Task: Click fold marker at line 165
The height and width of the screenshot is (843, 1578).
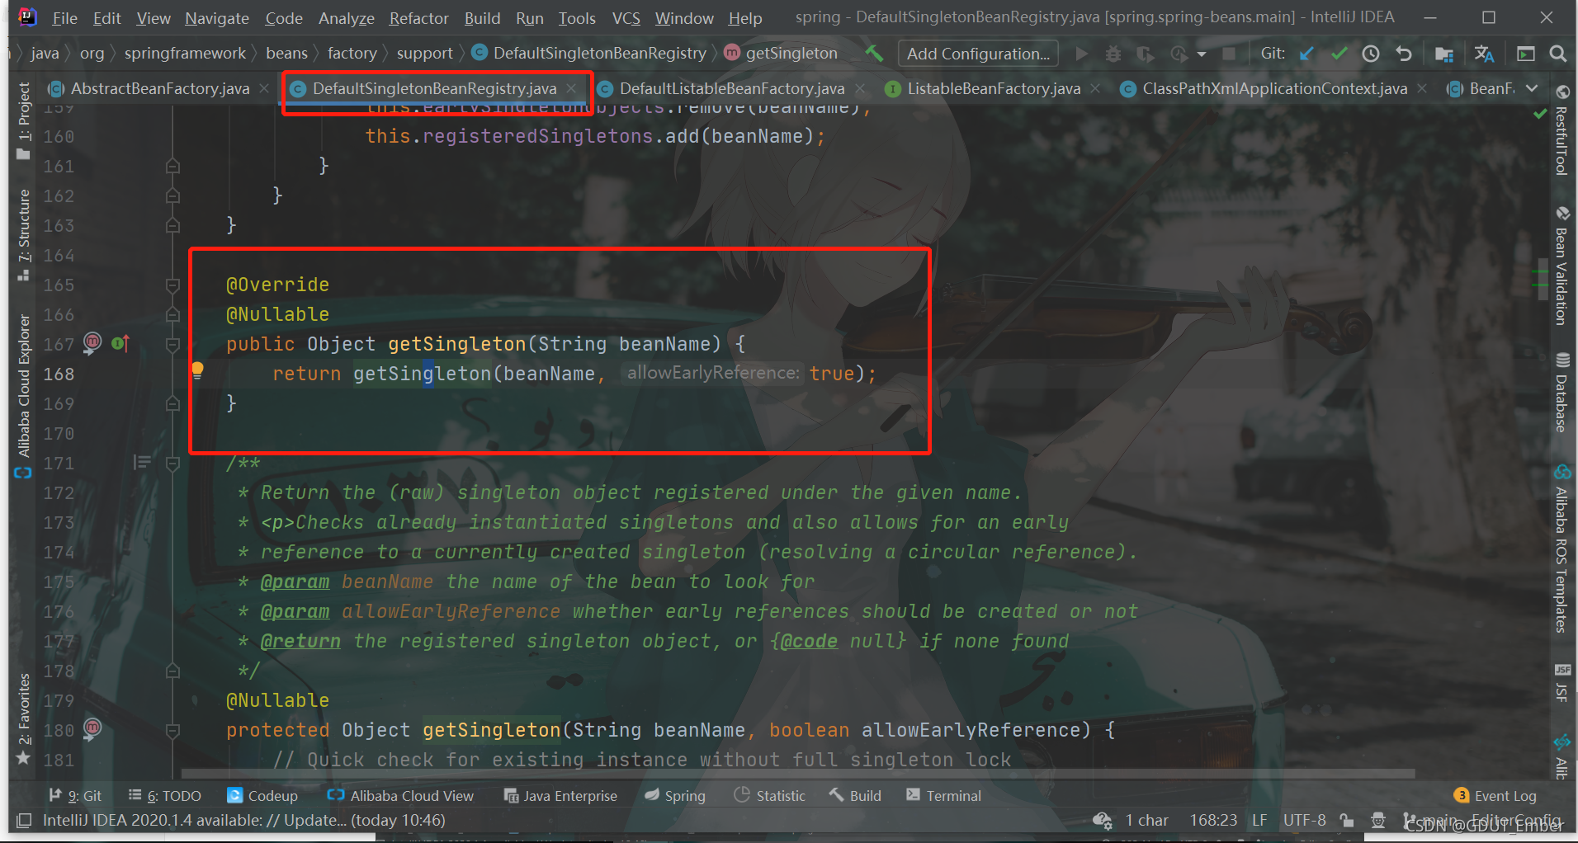Action: coord(172,285)
